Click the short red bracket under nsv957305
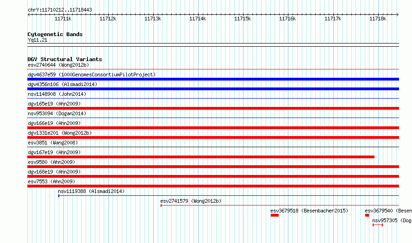The width and height of the screenshot is (412, 243). pos(378,225)
